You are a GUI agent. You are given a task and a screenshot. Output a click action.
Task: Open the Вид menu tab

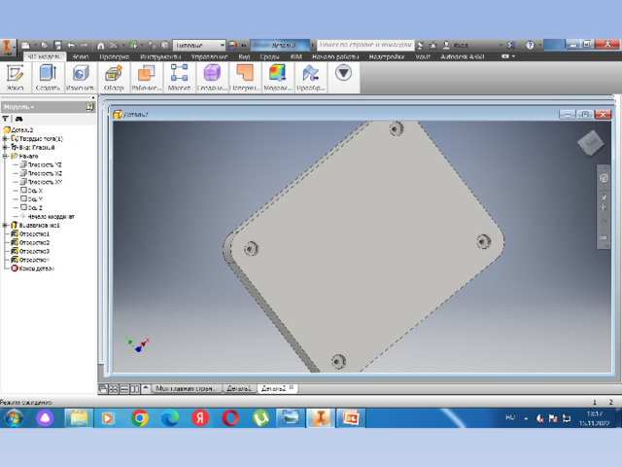(244, 56)
